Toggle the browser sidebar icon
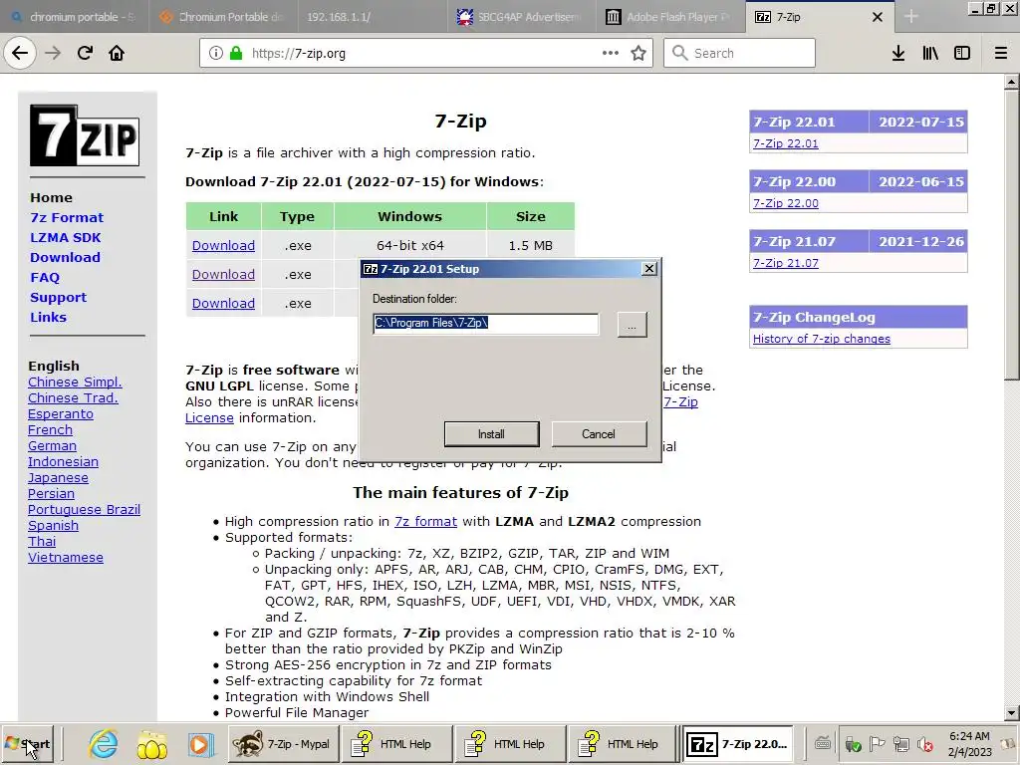 coord(962,53)
